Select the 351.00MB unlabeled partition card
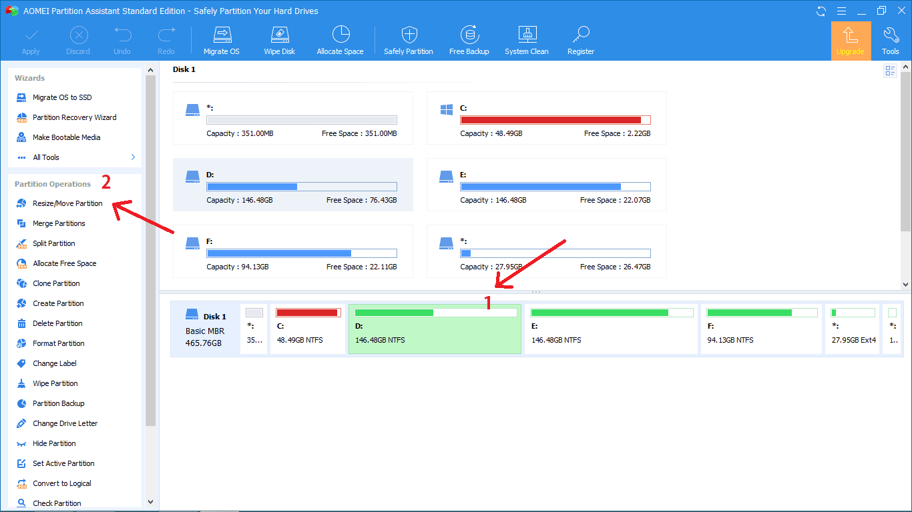The image size is (912, 512). point(293,118)
